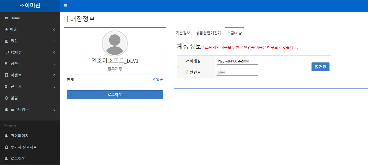Open 알림 notifications bell item

(x=14, y=98)
